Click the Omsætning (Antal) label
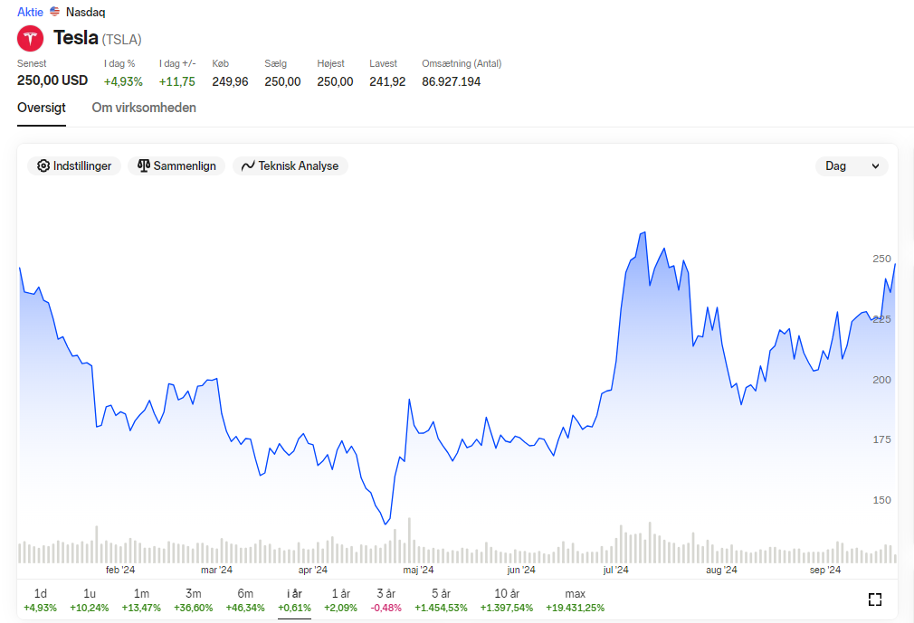 click(x=462, y=63)
